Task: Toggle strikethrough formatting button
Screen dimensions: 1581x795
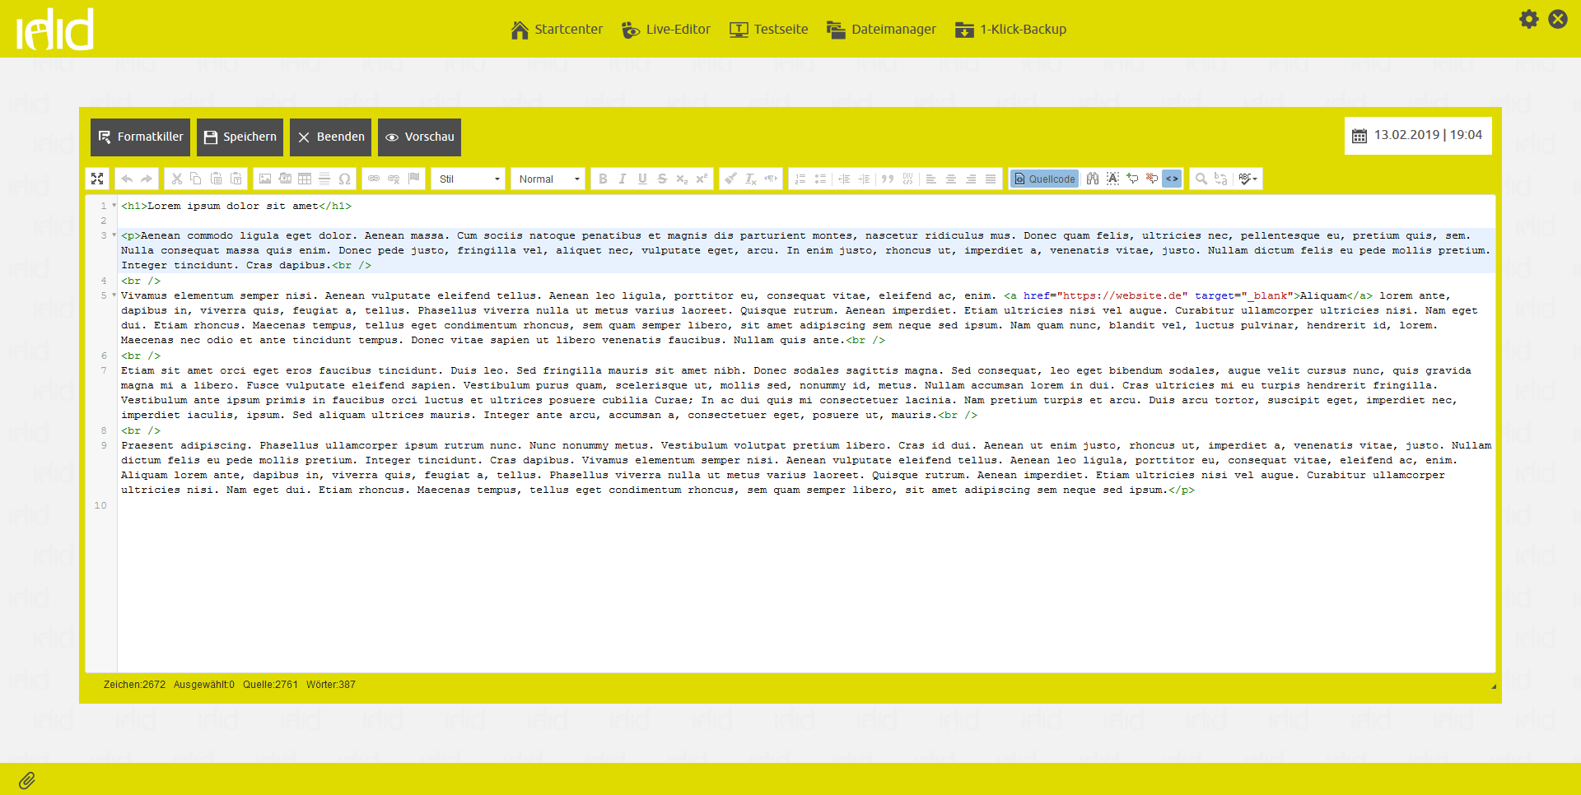Action: pyautogui.click(x=662, y=179)
